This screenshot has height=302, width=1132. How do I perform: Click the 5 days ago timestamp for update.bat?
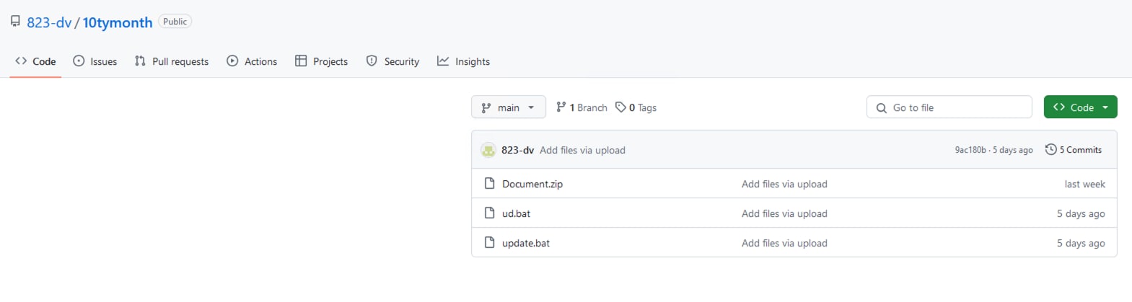click(x=1081, y=243)
